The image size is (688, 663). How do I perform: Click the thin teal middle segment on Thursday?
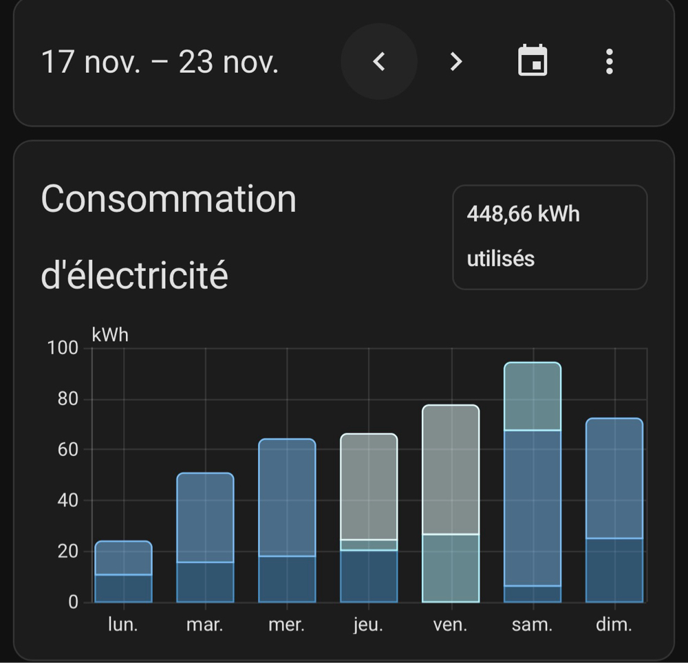click(x=369, y=545)
